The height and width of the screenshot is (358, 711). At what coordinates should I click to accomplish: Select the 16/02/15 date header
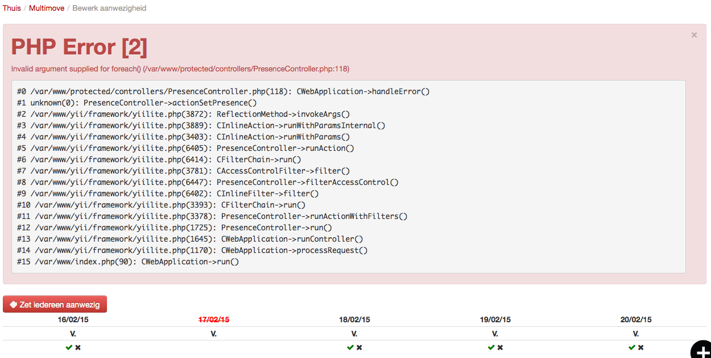tap(73, 319)
